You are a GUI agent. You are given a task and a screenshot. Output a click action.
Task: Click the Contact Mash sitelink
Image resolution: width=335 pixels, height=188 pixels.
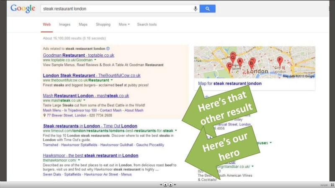click(x=111, y=110)
